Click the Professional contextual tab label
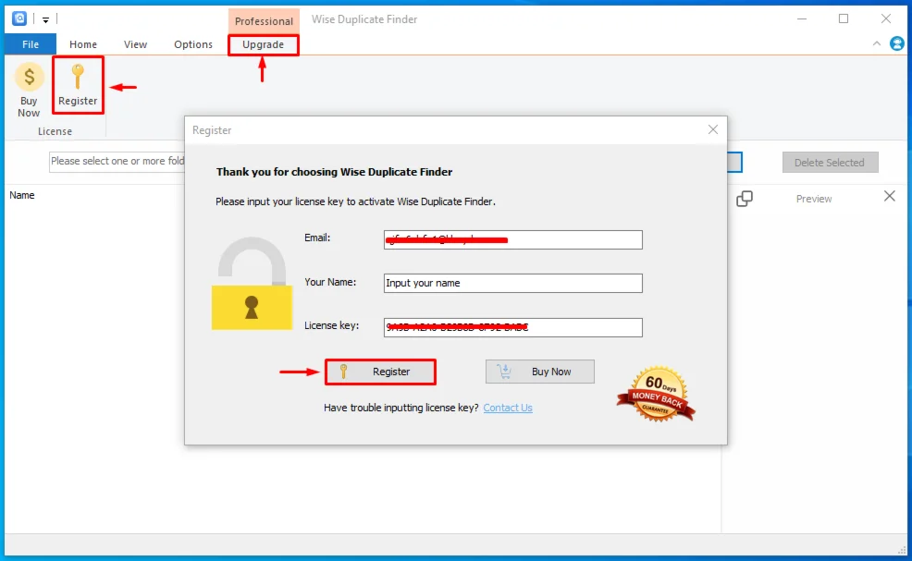Viewport: 912px width, 561px height. click(264, 21)
